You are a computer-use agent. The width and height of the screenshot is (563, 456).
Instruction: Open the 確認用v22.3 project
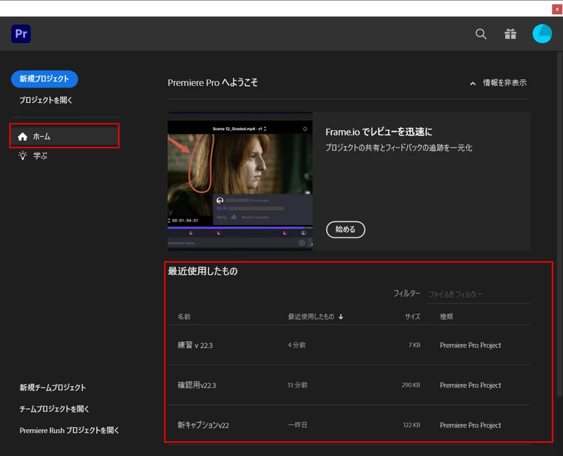click(197, 385)
